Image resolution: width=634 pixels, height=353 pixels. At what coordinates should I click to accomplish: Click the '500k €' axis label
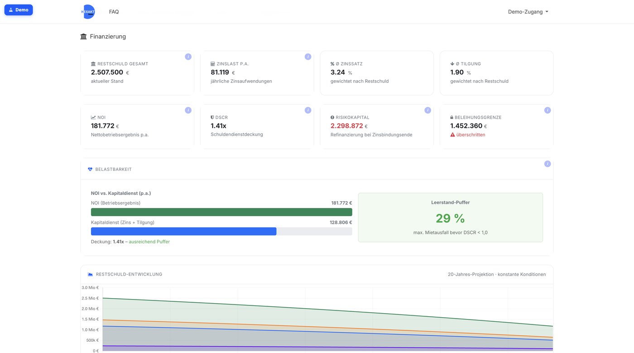(92, 340)
